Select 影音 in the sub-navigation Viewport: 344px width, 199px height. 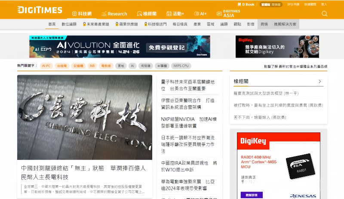click(x=251, y=24)
